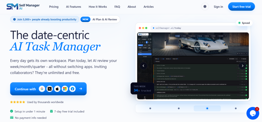The height and width of the screenshot is (122, 262).
Task: Click the Used by thousands worldwide text
Action: 45,102
